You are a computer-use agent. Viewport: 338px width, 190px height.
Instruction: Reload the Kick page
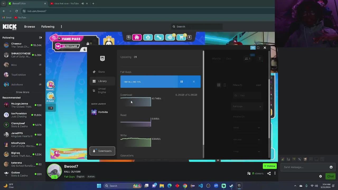click(x=16, y=11)
